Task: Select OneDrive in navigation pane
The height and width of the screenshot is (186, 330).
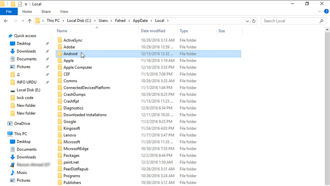Action: (x=22, y=124)
